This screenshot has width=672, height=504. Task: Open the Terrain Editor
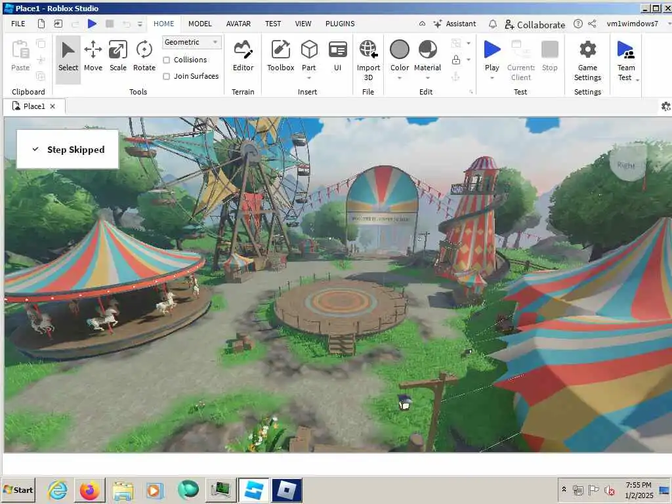point(243,56)
